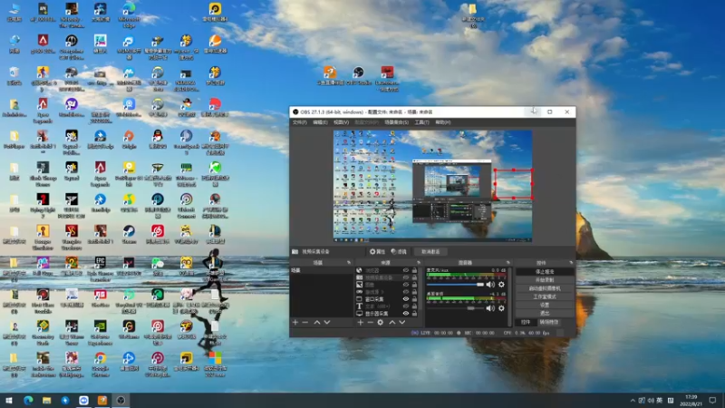Toggle the lock on the 浏览器 source
This screenshot has height=408, width=725.
point(414,270)
